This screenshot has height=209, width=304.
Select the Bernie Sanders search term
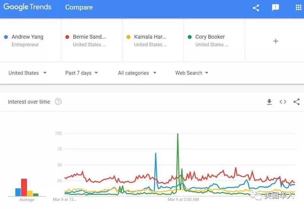[89, 37]
